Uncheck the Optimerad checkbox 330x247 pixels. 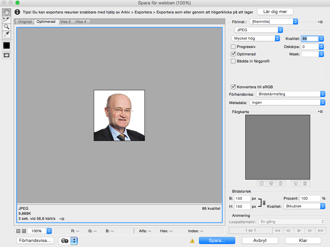point(233,54)
